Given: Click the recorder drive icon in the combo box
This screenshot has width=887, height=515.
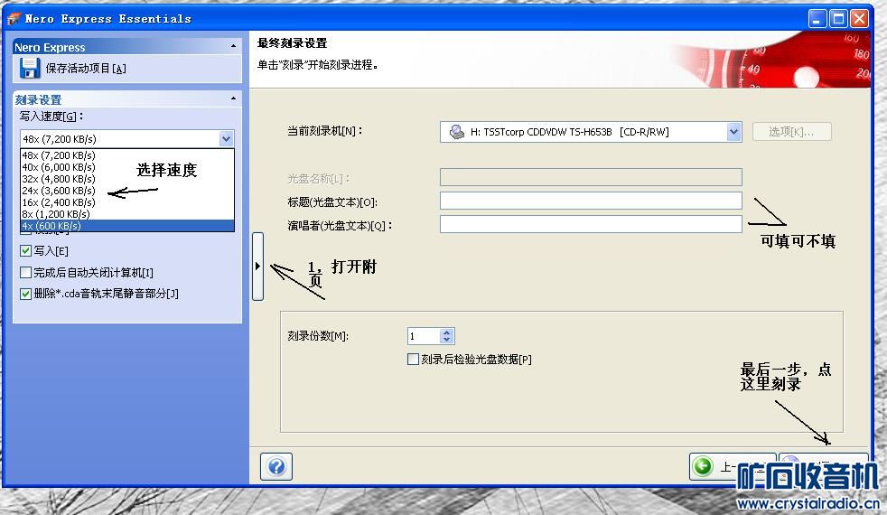Looking at the screenshot, I should pos(456,132).
